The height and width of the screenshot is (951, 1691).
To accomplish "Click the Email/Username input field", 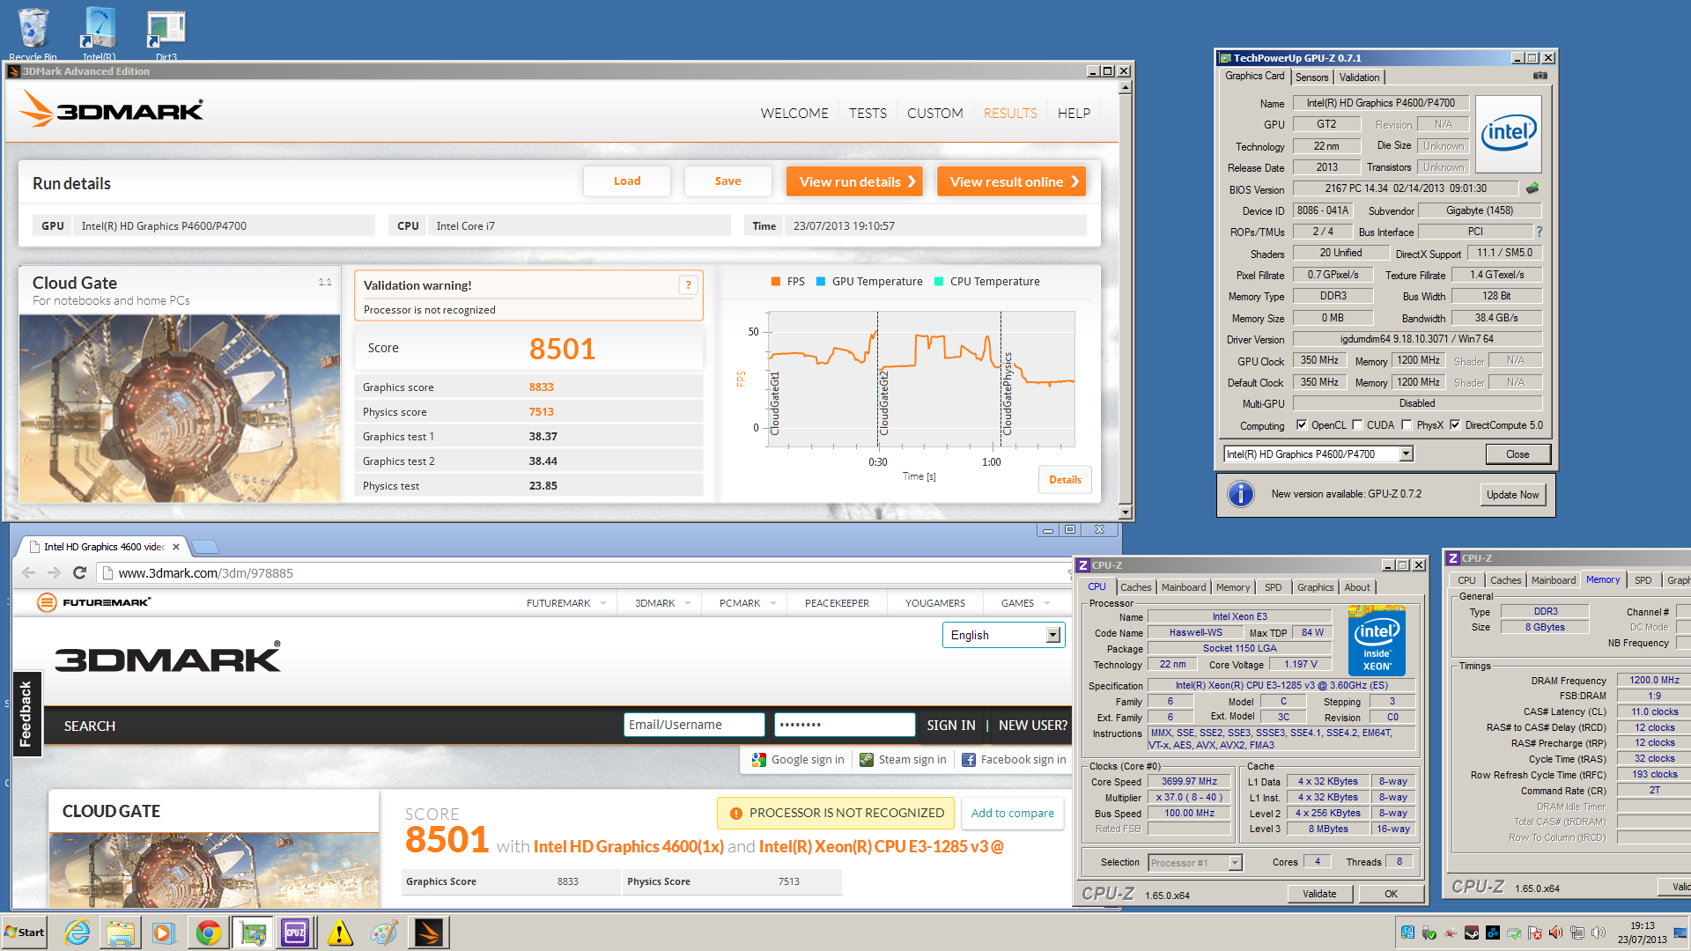I will (694, 725).
